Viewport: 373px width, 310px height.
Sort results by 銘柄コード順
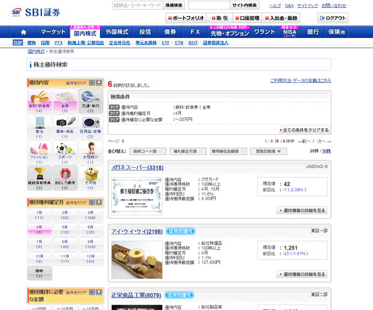148,152
